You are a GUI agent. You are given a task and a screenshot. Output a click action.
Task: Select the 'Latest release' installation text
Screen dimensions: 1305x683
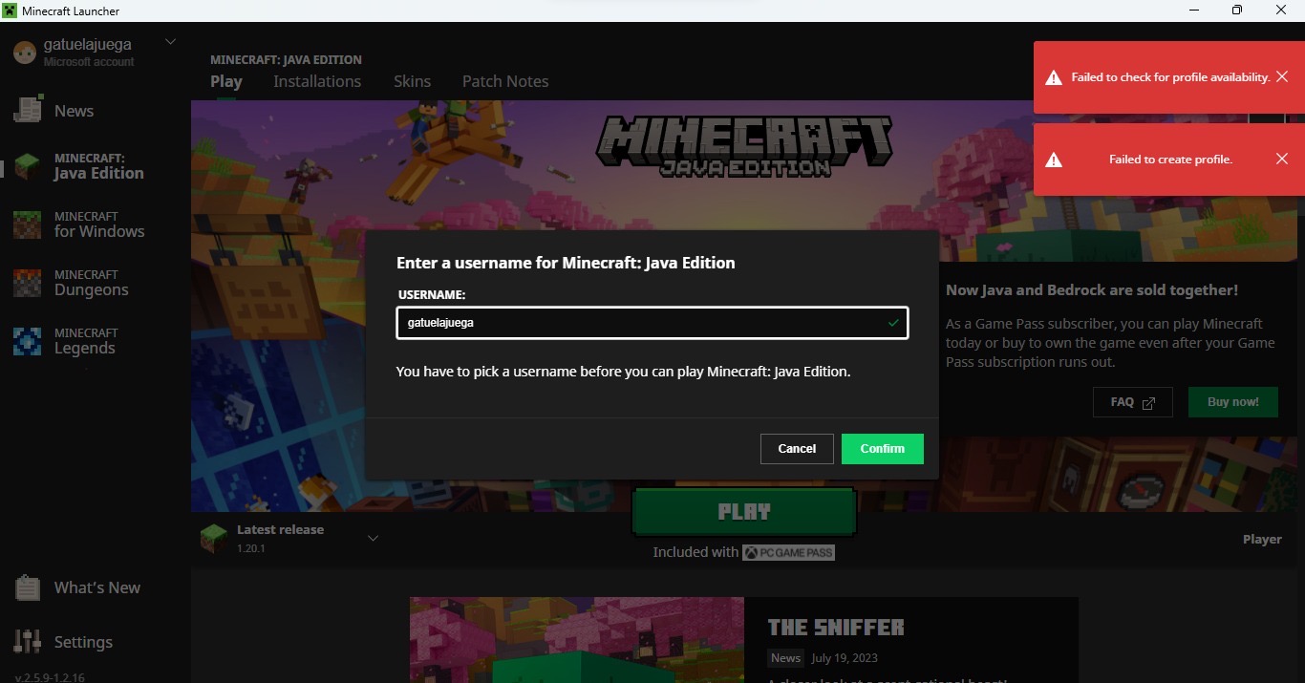(280, 529)
